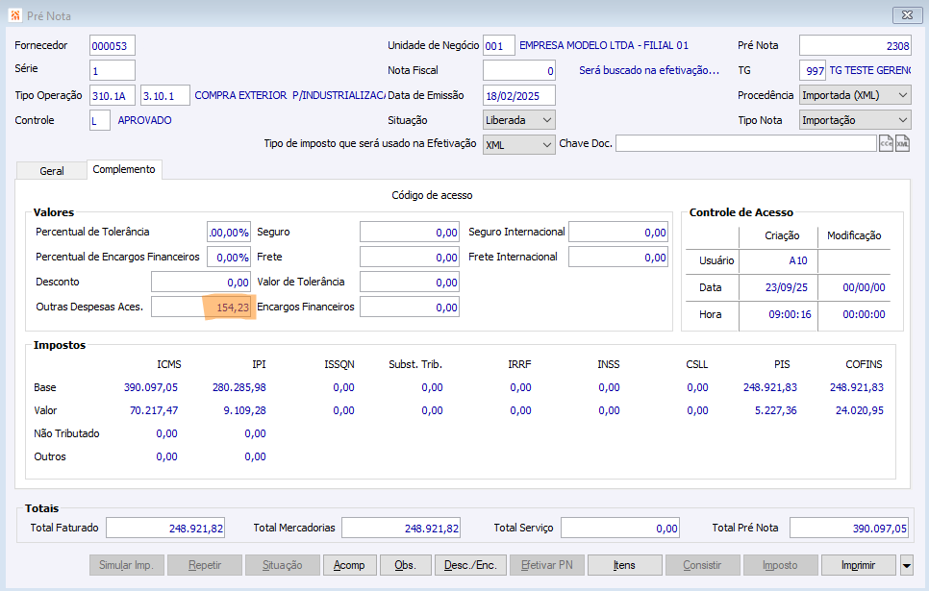Viewport: 929px width, 591px height.
Task: Open the arrow menu next to Imprimir
Action: pos(907,565)
